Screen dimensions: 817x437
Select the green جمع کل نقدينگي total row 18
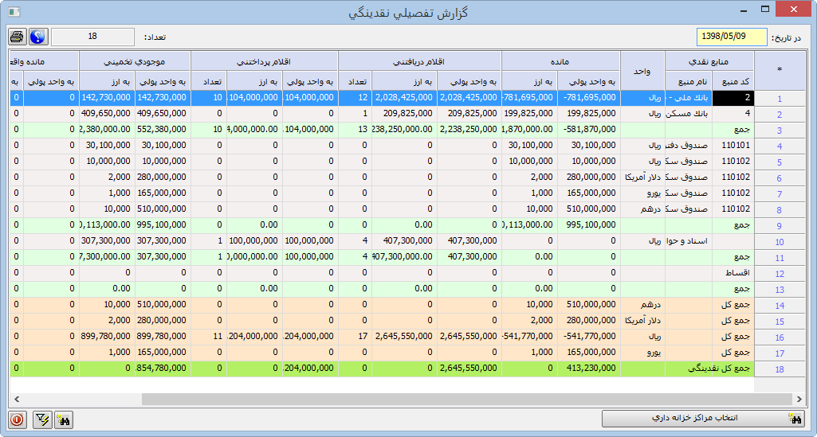tap(779, 369)
